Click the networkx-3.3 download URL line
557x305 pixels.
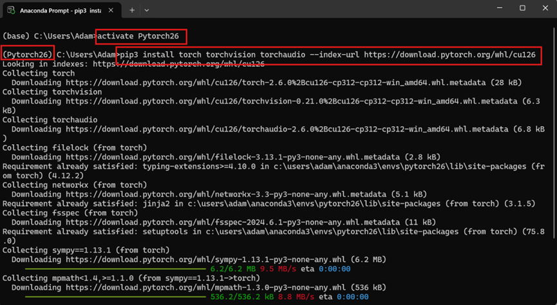coord(219,194)
